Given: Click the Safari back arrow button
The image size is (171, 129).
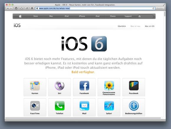Looking at the screenshot, I should click(8, 8).
